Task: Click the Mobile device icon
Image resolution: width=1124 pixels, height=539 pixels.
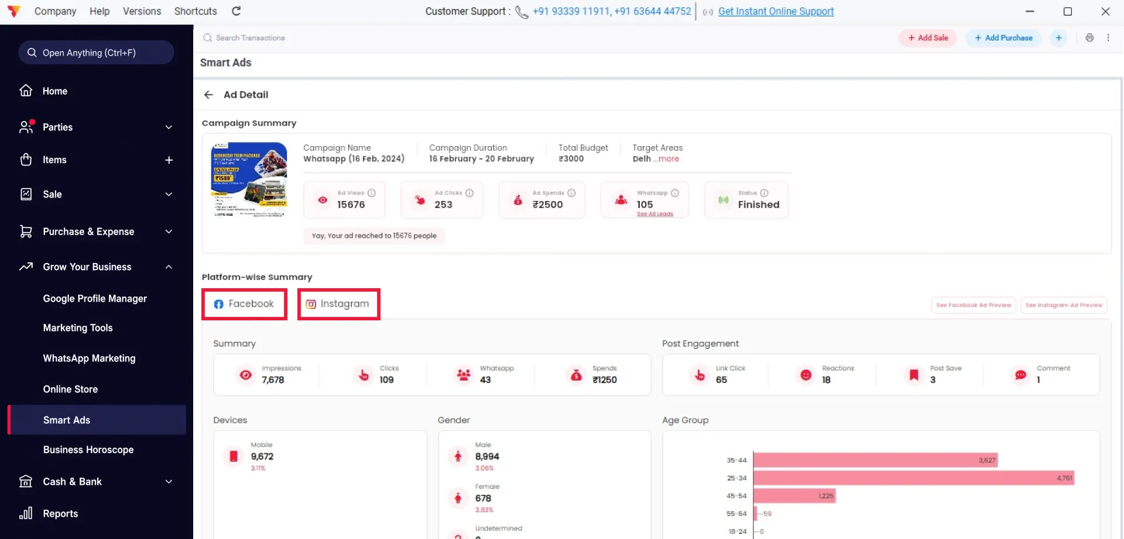Action: pyautogui.click(x=234, y=456)
